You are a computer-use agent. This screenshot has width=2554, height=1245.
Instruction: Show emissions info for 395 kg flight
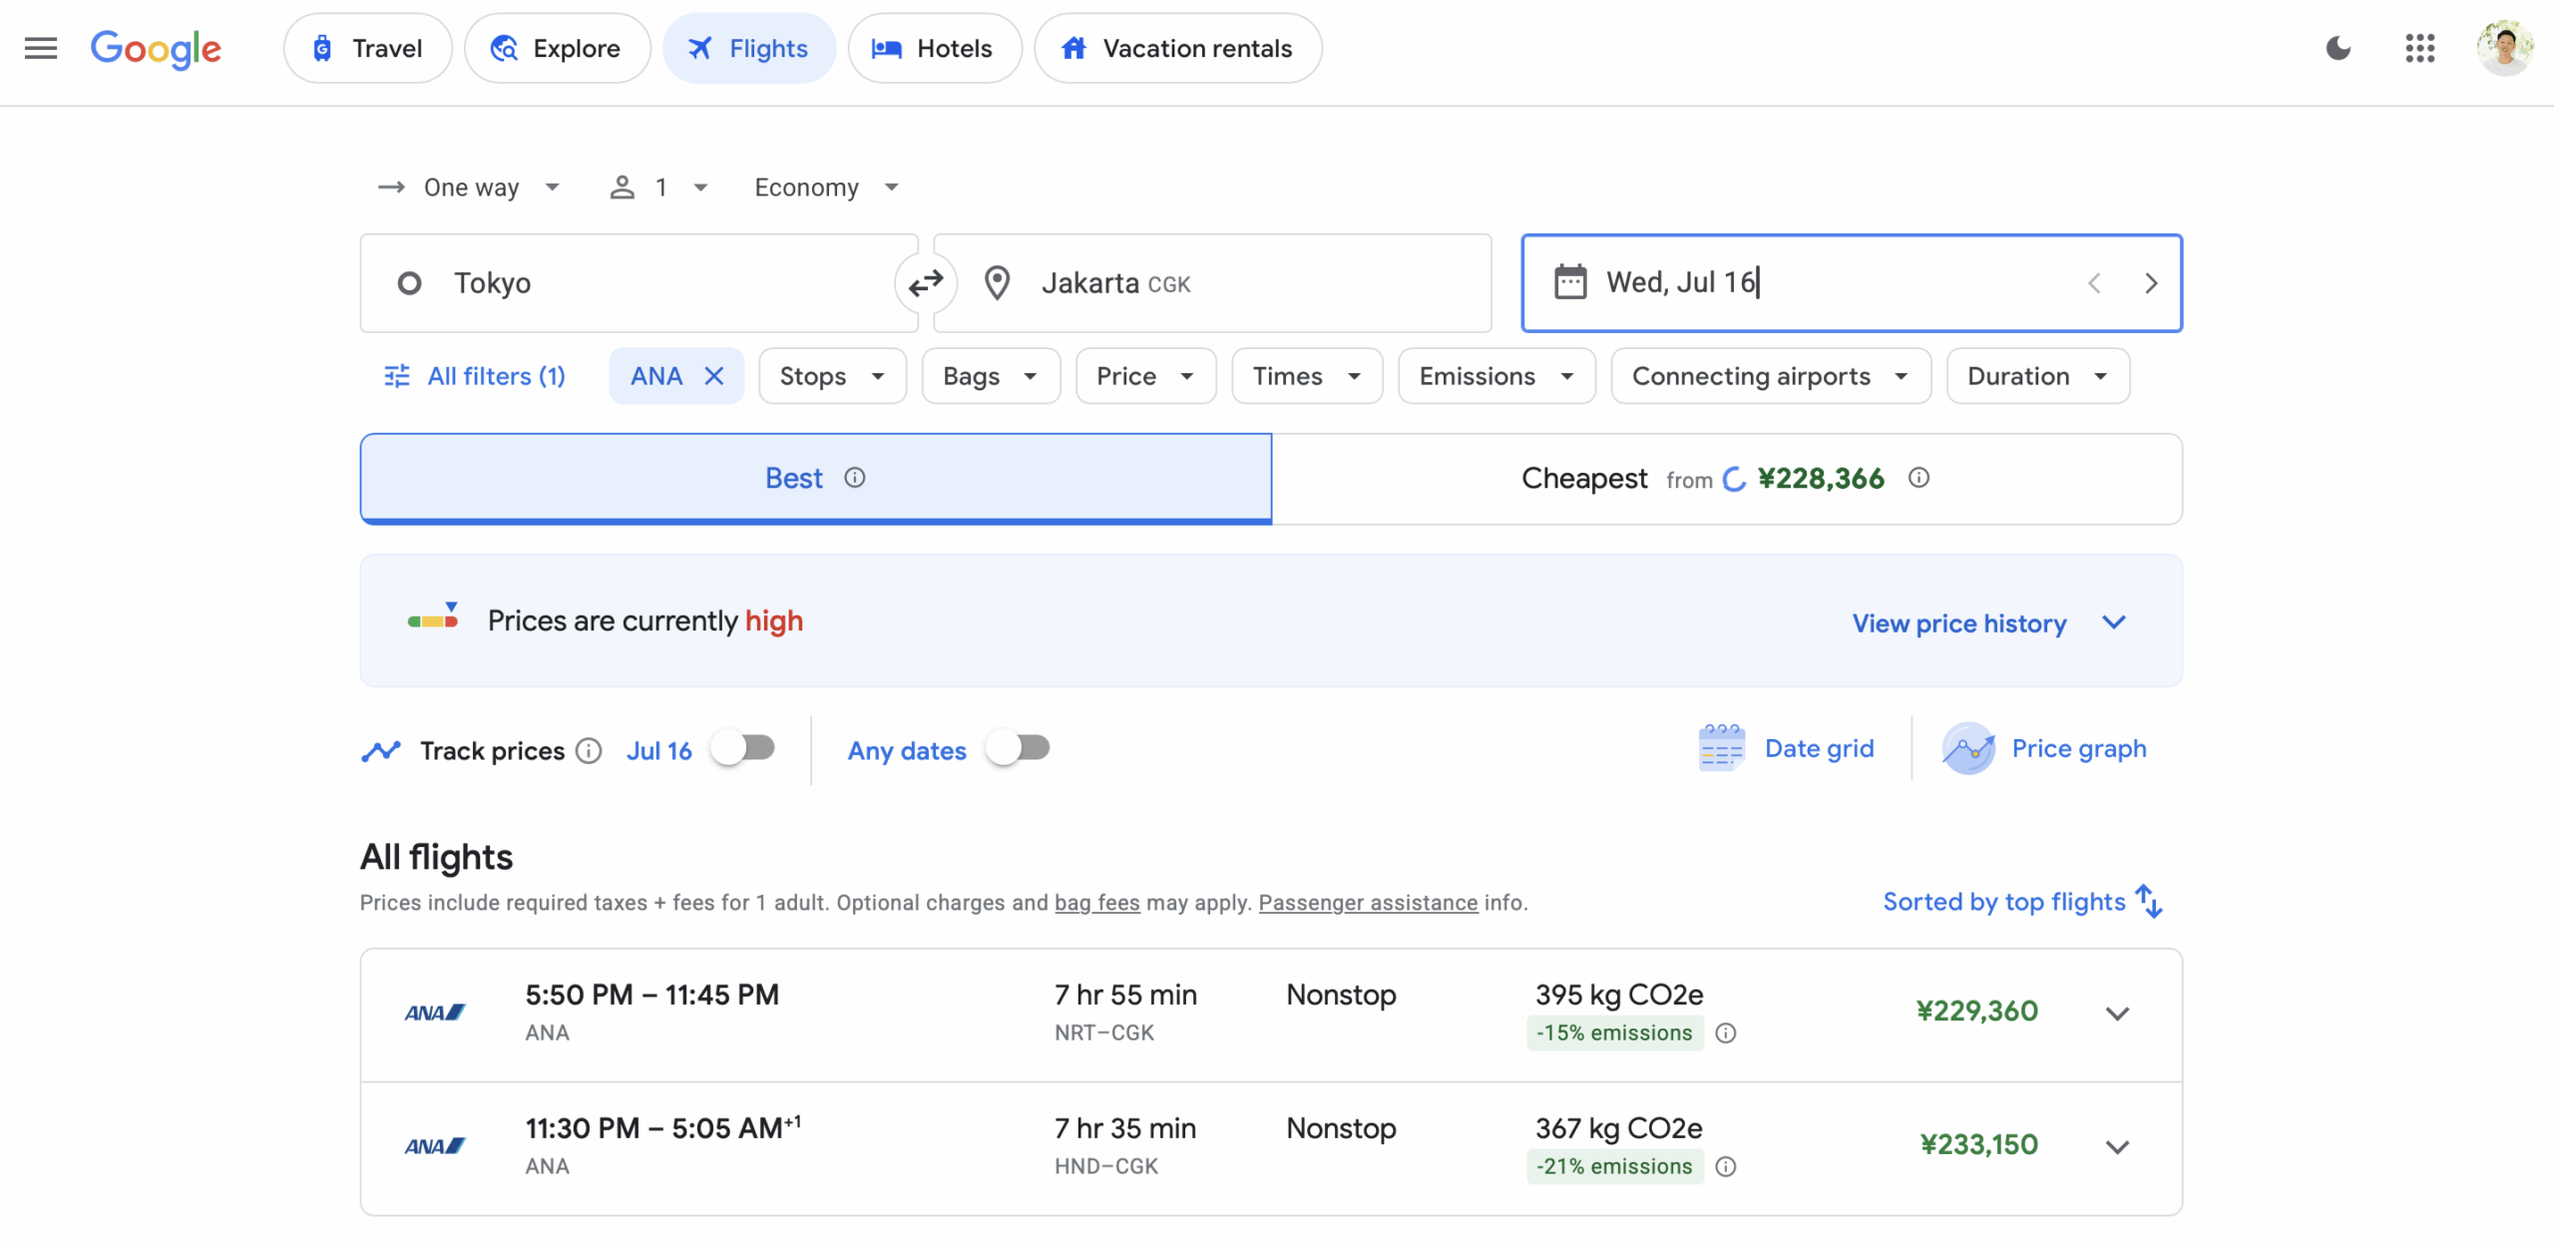pyautogui.click(x=1726, y=1034)
